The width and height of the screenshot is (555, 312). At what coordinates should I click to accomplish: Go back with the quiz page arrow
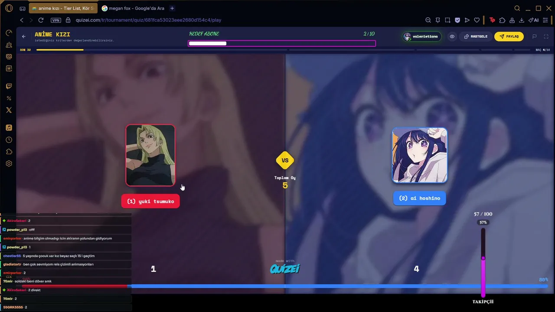click(x=24, y=36)
